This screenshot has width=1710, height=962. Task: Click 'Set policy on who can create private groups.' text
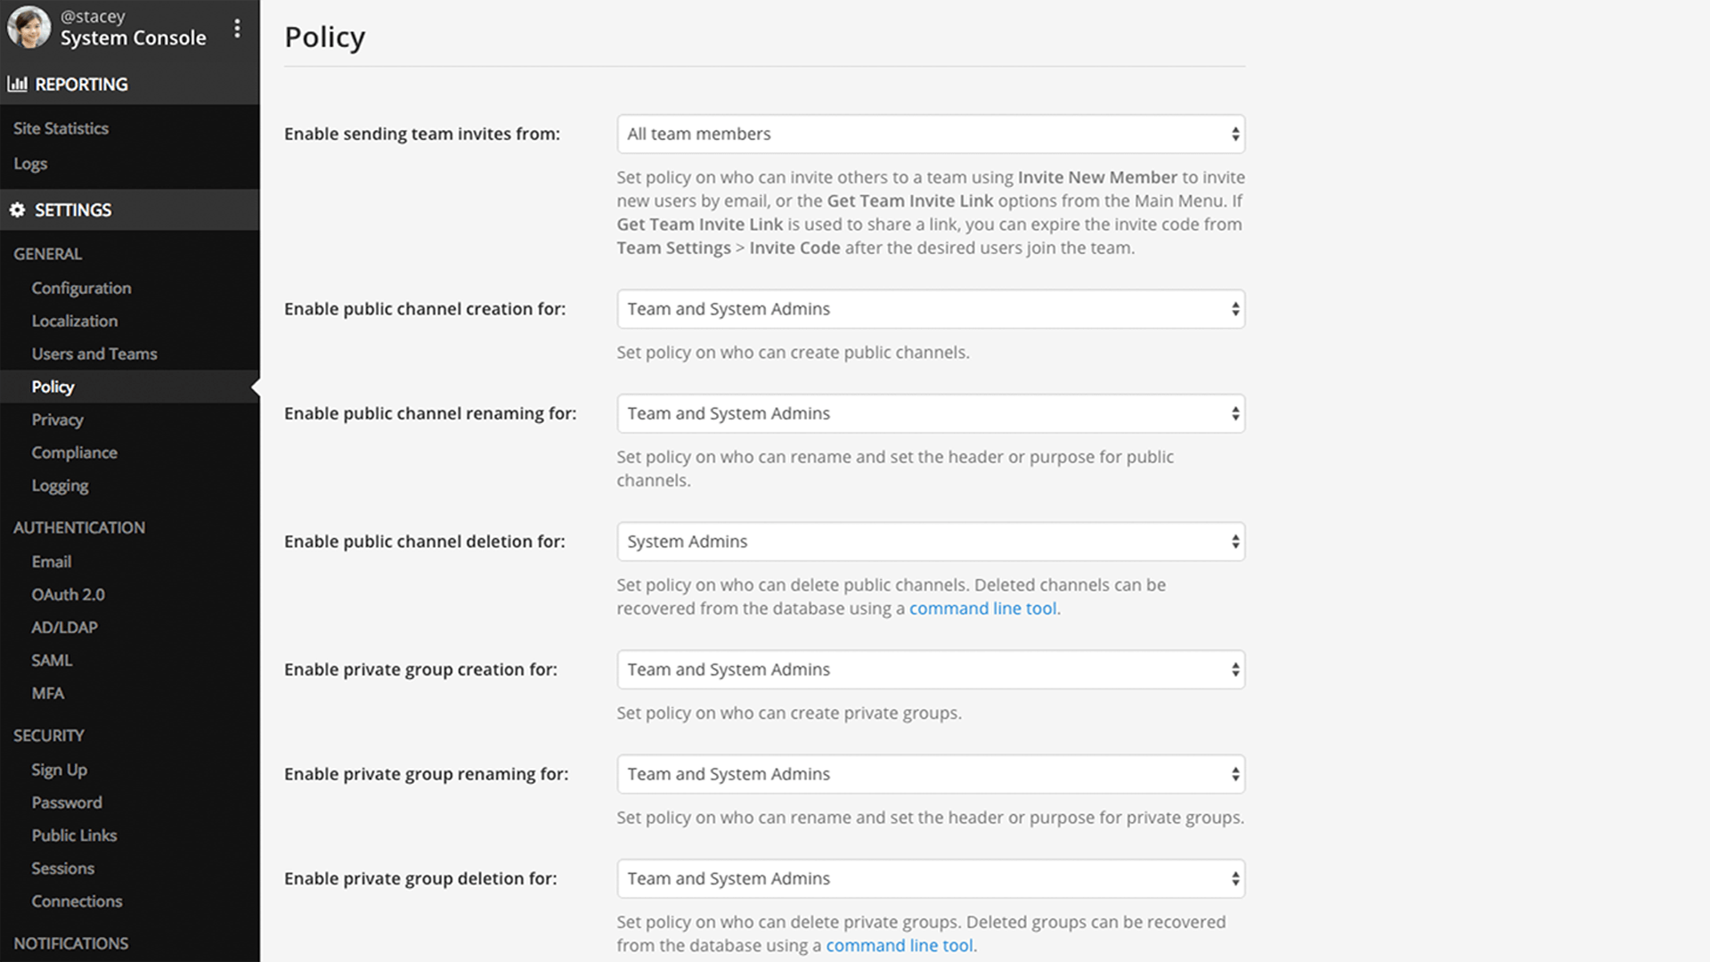point(789,713)
